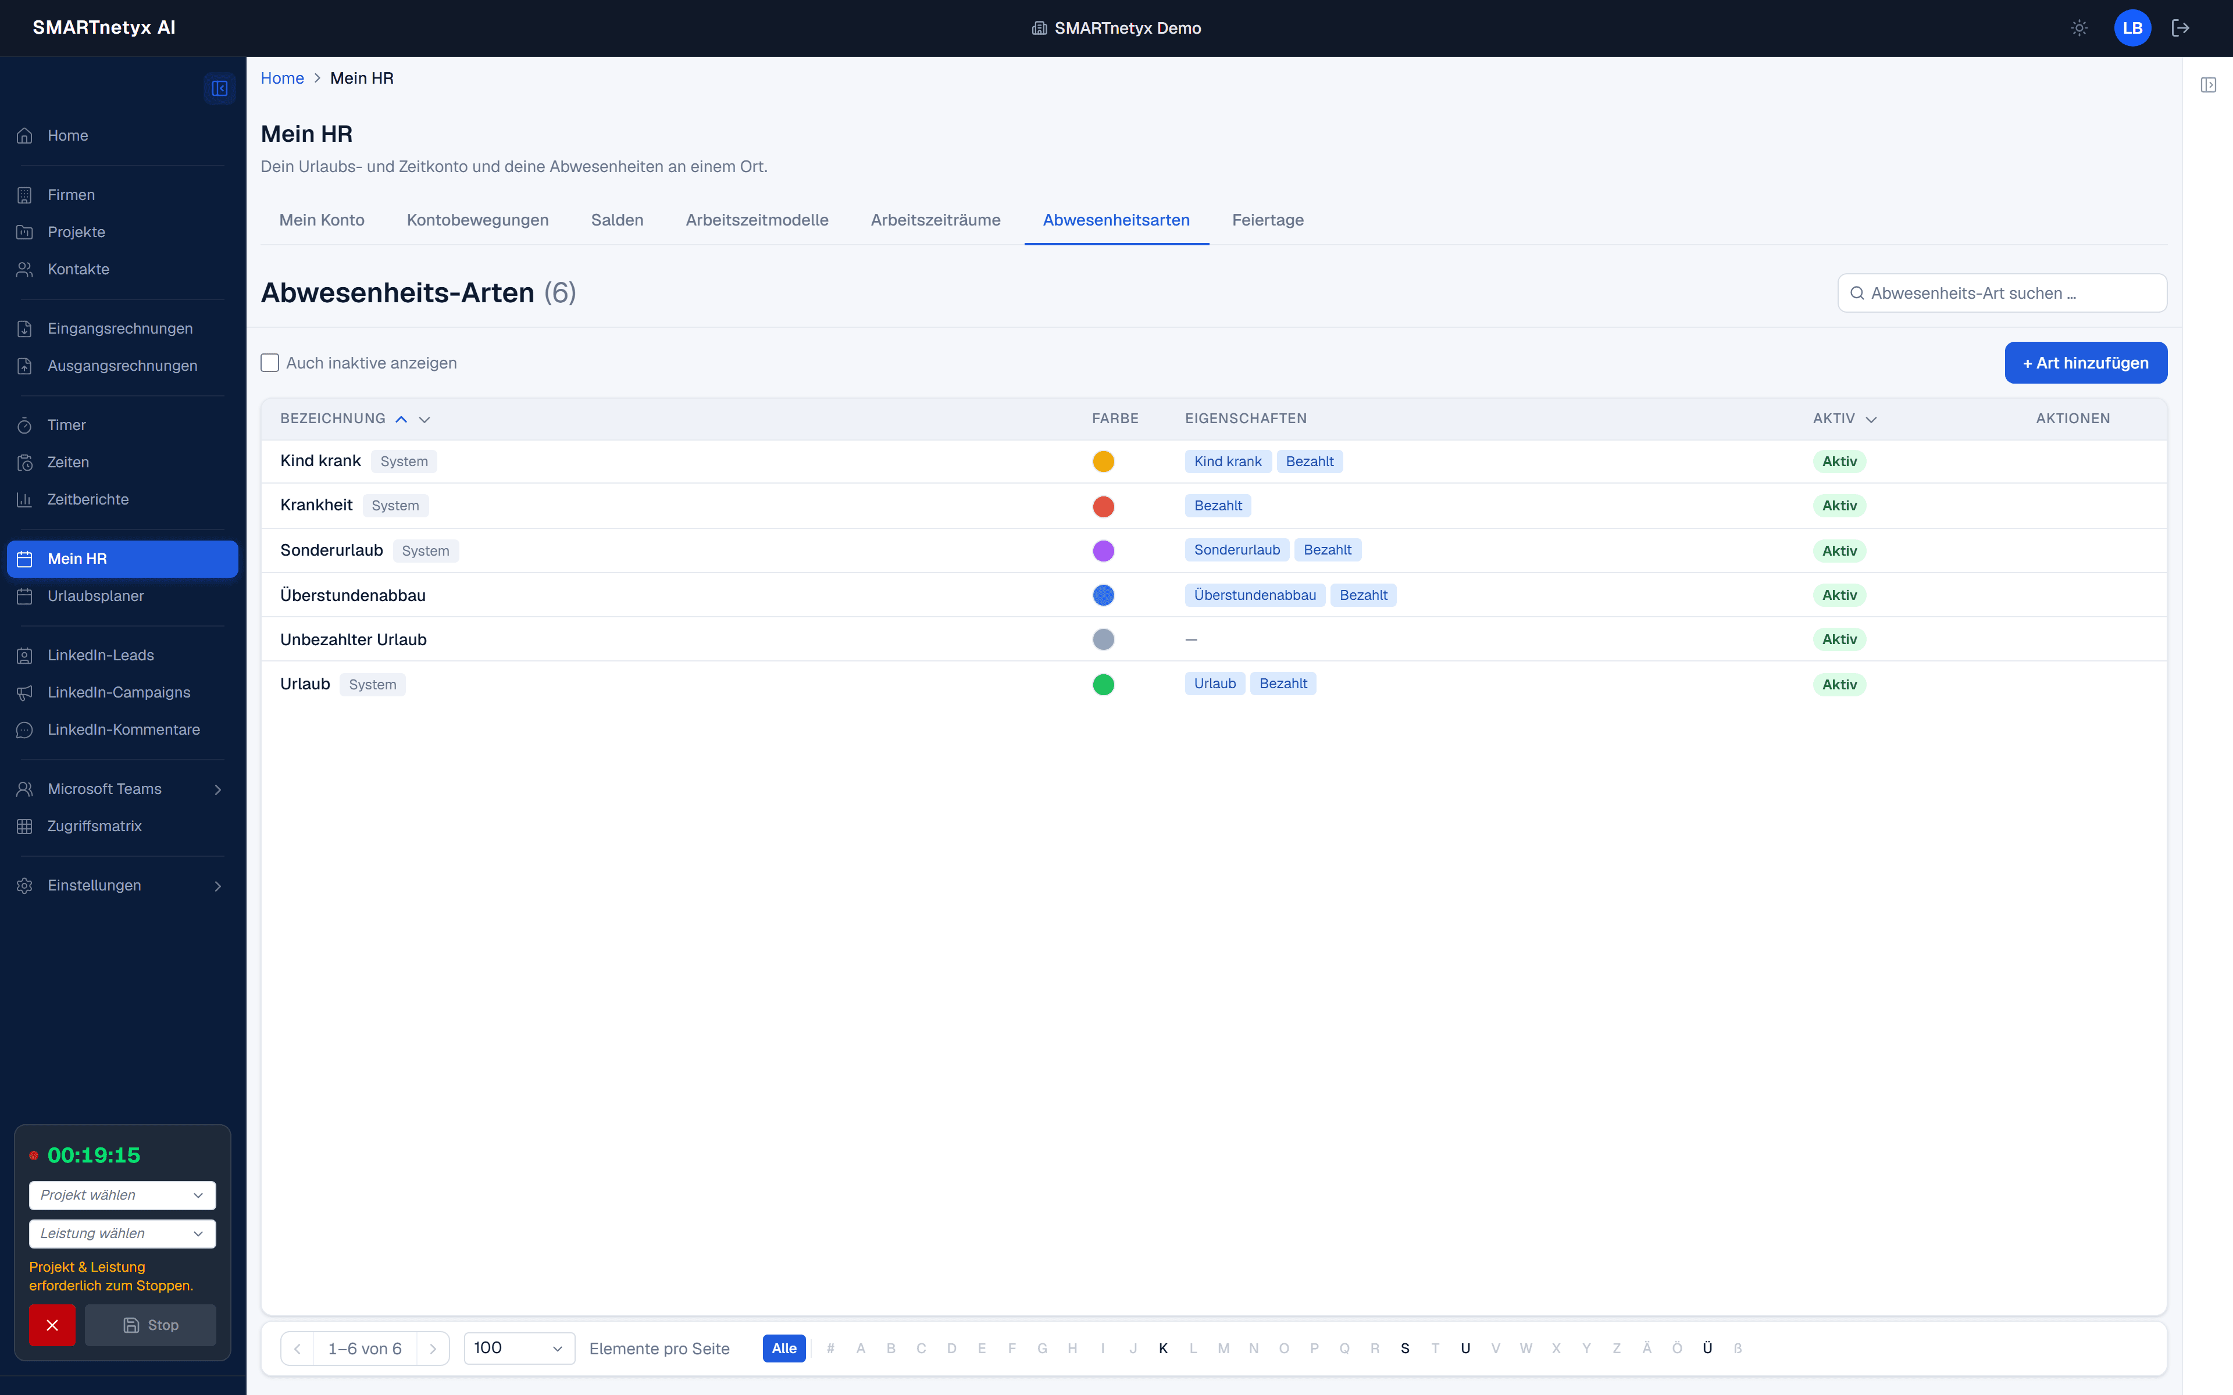Expand Einstellungen submenu chevron
The height and width of the screenshot is (1395, 2233).
tap(217, 886)
